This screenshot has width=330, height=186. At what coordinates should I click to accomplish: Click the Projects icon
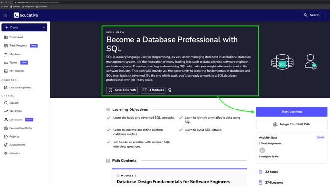coord(6,137)
